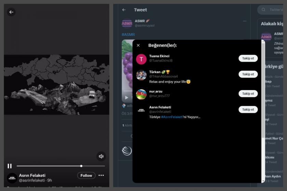Go back using the video player arrow
The height and width of the screenshot is (191, 287).
click(11, 12)
